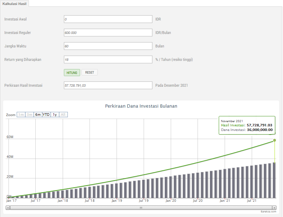This screenshot has width=283, height=217.
Task: Click the Kalkulasi Hasil tab
Action: pyautogui.click(x=14, y=3)
